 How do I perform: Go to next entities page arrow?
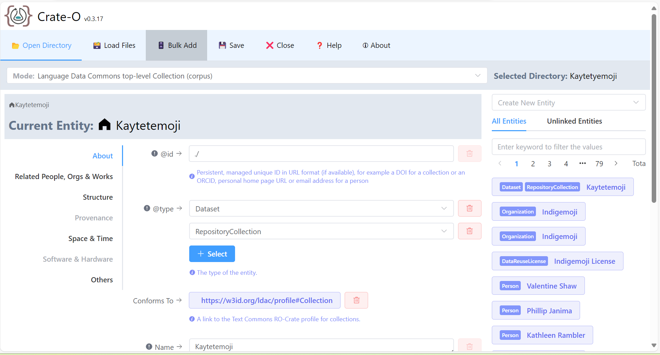[x=616, y=164]
